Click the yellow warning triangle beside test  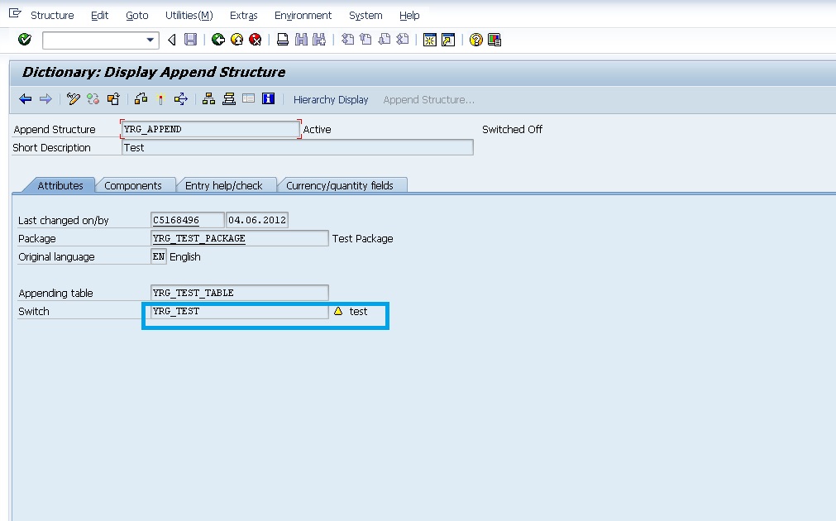pyautogui.click(x=338, y=311)
